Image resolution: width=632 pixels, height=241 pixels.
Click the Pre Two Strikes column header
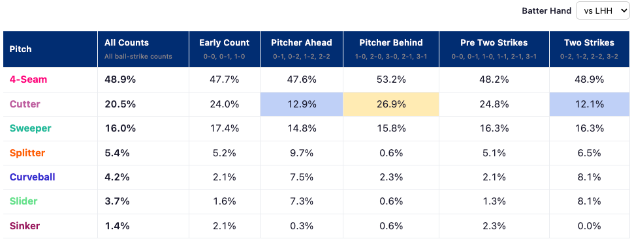[494, 49]
